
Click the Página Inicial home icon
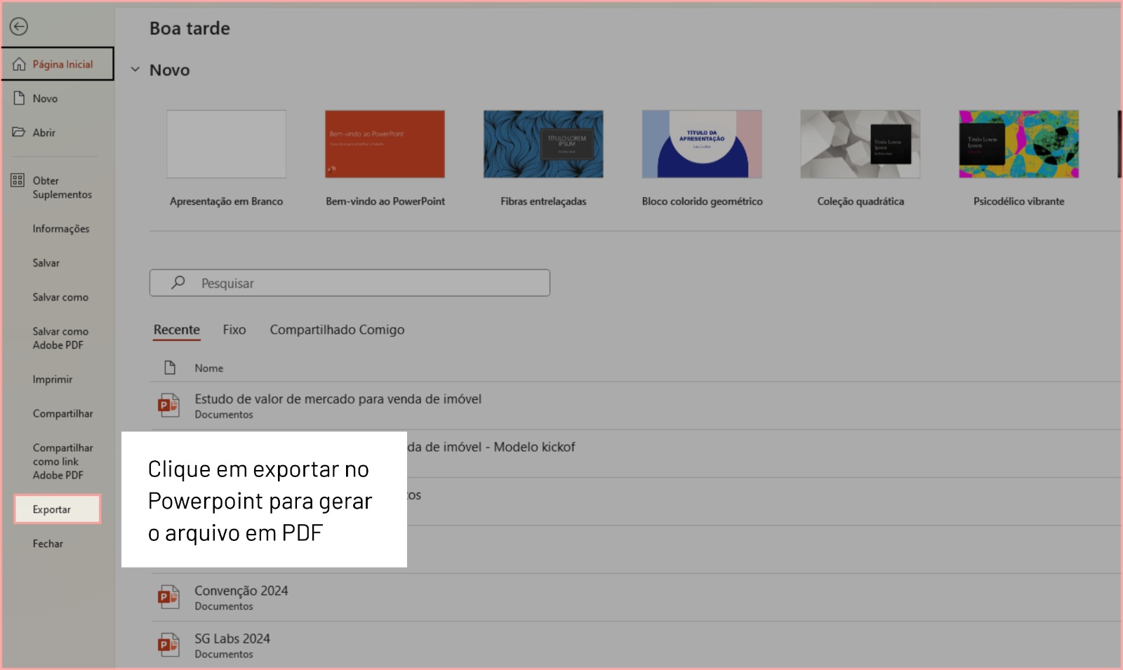19,64
